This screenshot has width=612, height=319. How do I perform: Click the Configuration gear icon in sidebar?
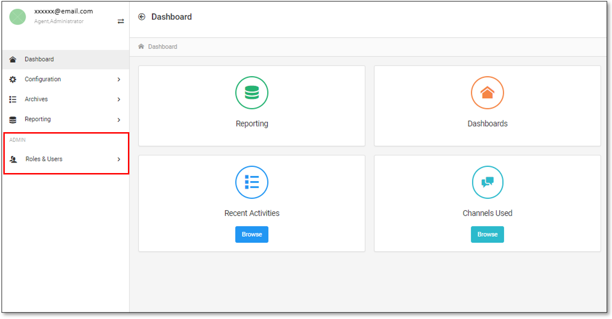tap(13, 79)
